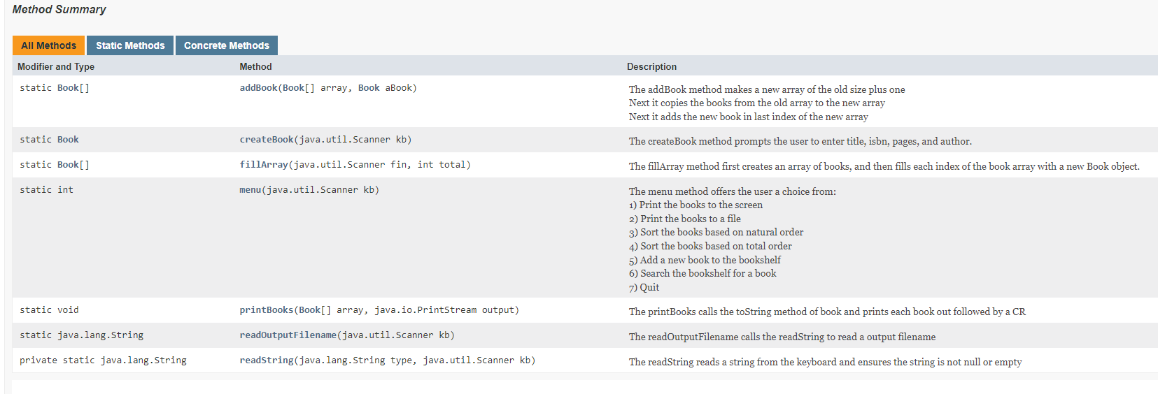Screen dimensions: 1158x394
Task: Open the menu method link
Action: tap(250, 190)
